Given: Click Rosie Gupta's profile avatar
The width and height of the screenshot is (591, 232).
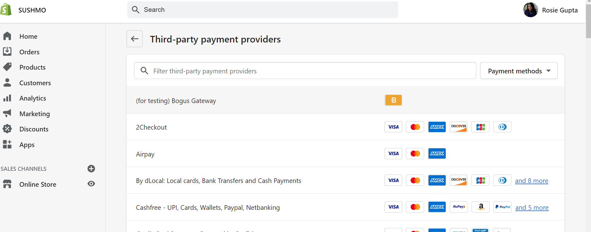Looking at the screenshot, I should click(530, 10).
